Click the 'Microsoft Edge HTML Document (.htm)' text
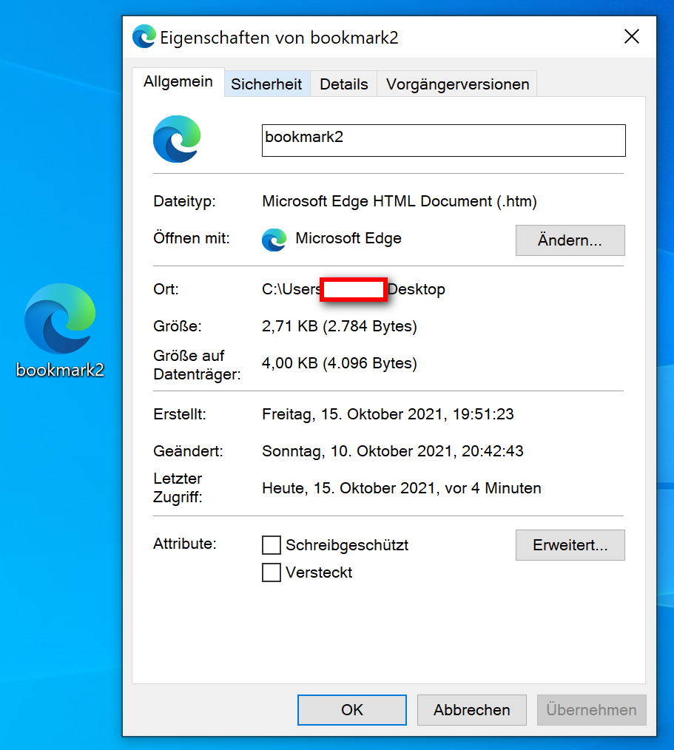This screenshot has width=674, height=750. pos(400,201)
